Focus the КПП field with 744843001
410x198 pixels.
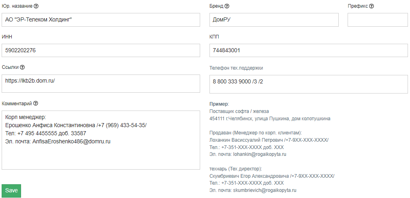309,51
